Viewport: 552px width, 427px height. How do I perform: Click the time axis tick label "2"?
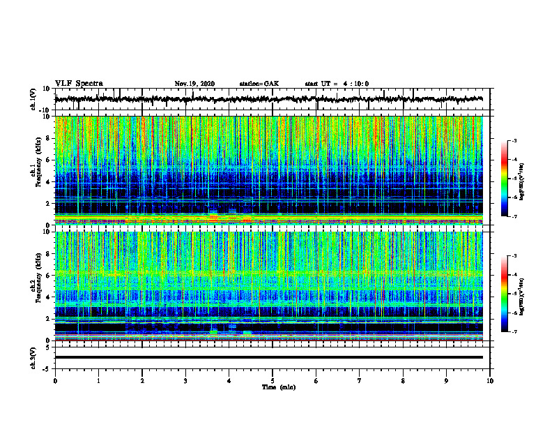[142, 381]
